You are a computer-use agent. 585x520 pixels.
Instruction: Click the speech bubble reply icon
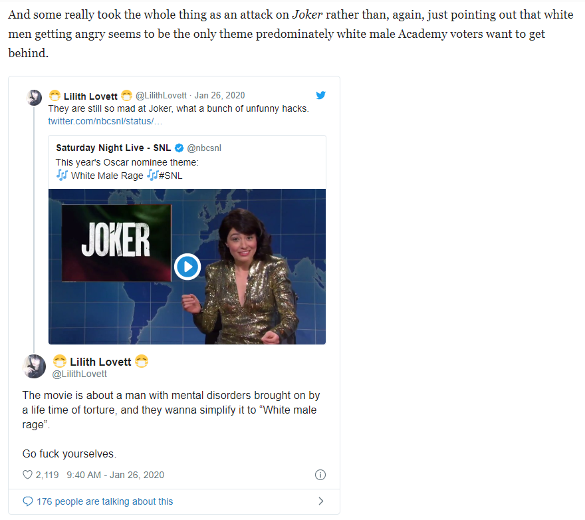click(x=28, y=501)
